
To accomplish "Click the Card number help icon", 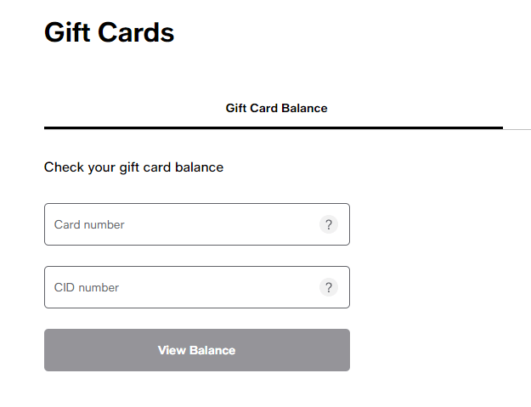I will pyautogui.click(x=329, y=224).
